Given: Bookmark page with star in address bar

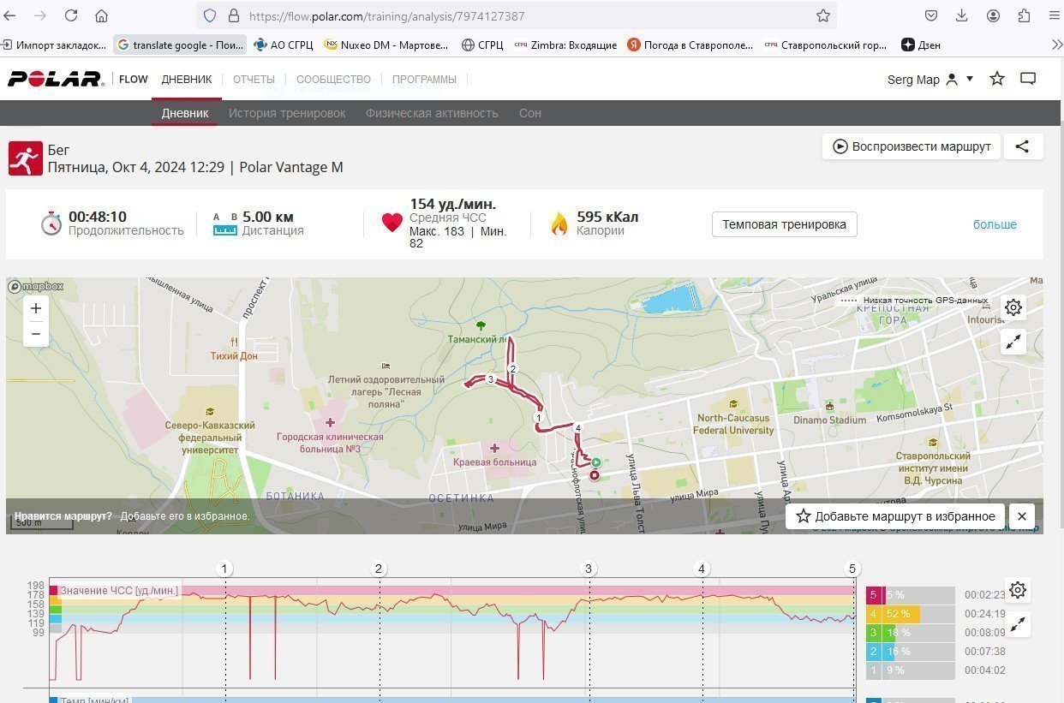Looking at the screenshot, I should pyautogui.click(x=823, y=15).
